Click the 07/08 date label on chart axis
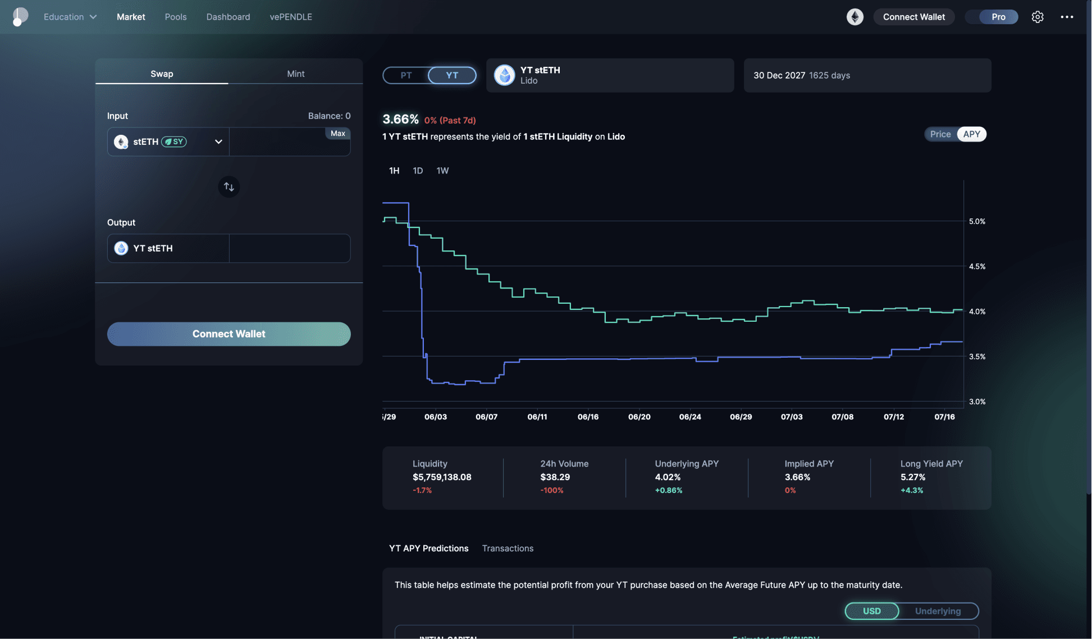Screen dimensions: 1092x639 (x=842, y=417)
